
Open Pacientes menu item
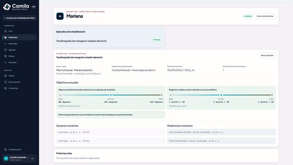(x=19, y=37)
